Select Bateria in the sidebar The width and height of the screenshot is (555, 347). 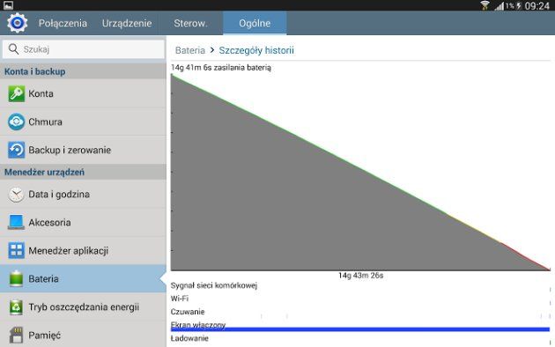coord(83,278)
